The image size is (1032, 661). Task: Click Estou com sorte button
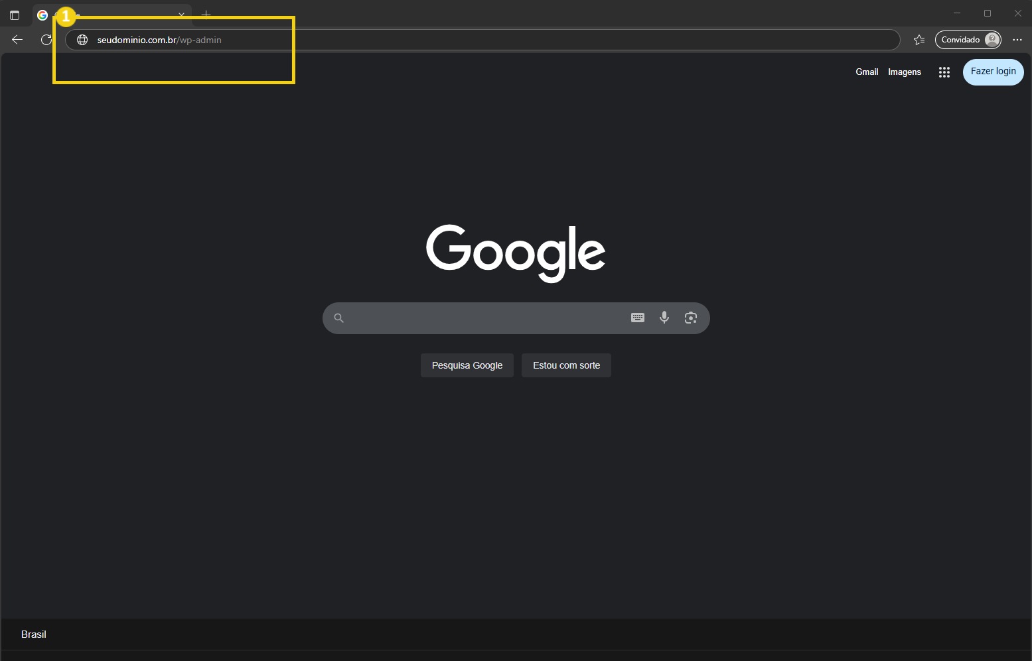pos(566,365)
